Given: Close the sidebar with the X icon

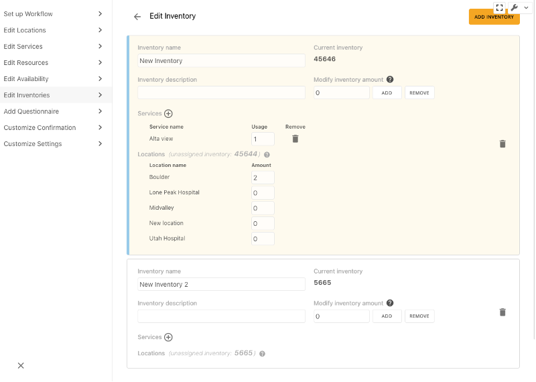Looking at the screenshot, I should pyautogui.click(x=21, y=366).
